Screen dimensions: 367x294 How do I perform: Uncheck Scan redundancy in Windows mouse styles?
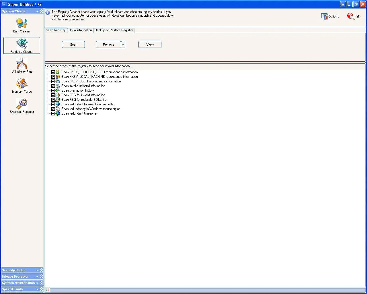53,109
